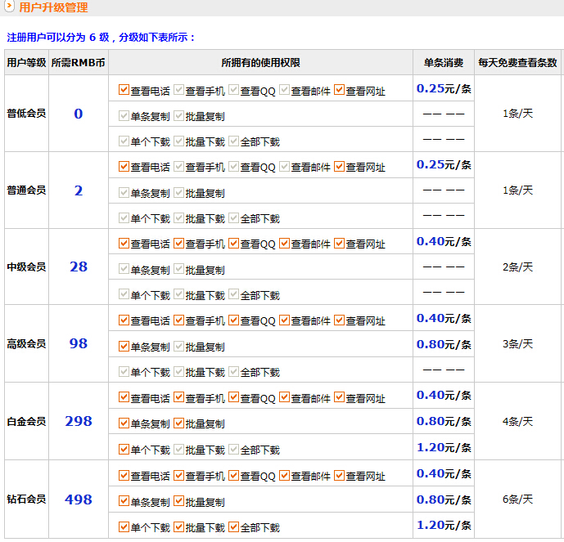Click the arrow icon beside 用户升级管理
This screenshot has height=542, width=564.
[x=10, y=7]
